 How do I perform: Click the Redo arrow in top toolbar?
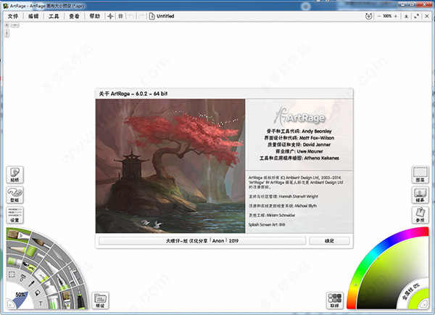(x=141, y=16)
